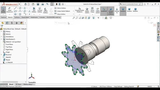
Task: Orient view Normal To
Action: pyautogui.click(x=117, y=10)
